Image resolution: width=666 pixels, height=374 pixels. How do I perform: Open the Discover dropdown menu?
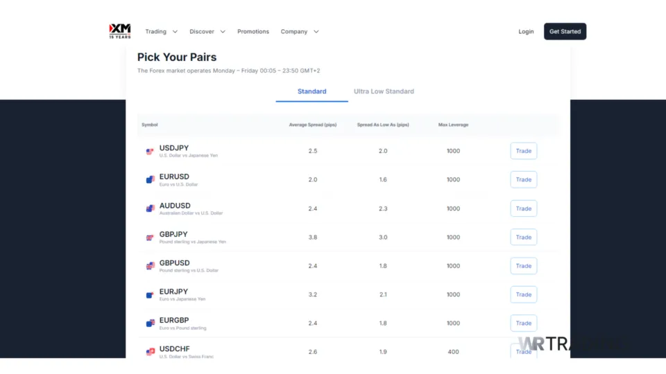[x=207, y=32]
